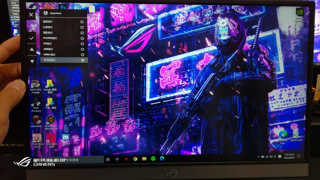Click the taskbar search box
Screen dimensions: 320x180
(x=69, y=160)
